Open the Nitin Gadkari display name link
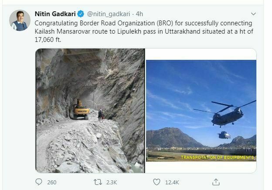This screenshot has width=272, height=190. click(55, 14)
